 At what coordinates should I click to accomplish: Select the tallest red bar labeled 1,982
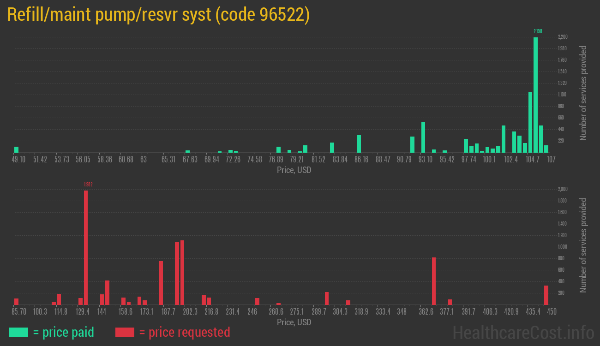pyautogui.click(x=86, y=247)
